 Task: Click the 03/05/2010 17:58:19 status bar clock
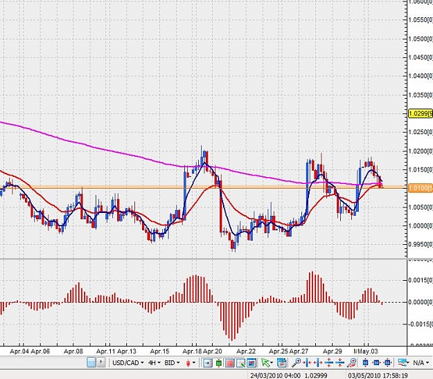[378, 376]
